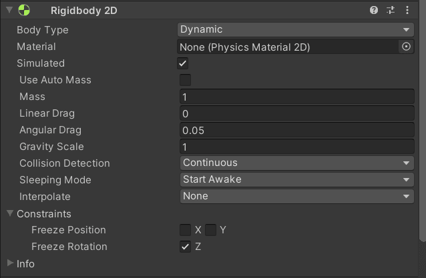The height and width of the screenshot is (278, 426).
Task: Click the Angular Drag value field
Action: coord(297,130)
